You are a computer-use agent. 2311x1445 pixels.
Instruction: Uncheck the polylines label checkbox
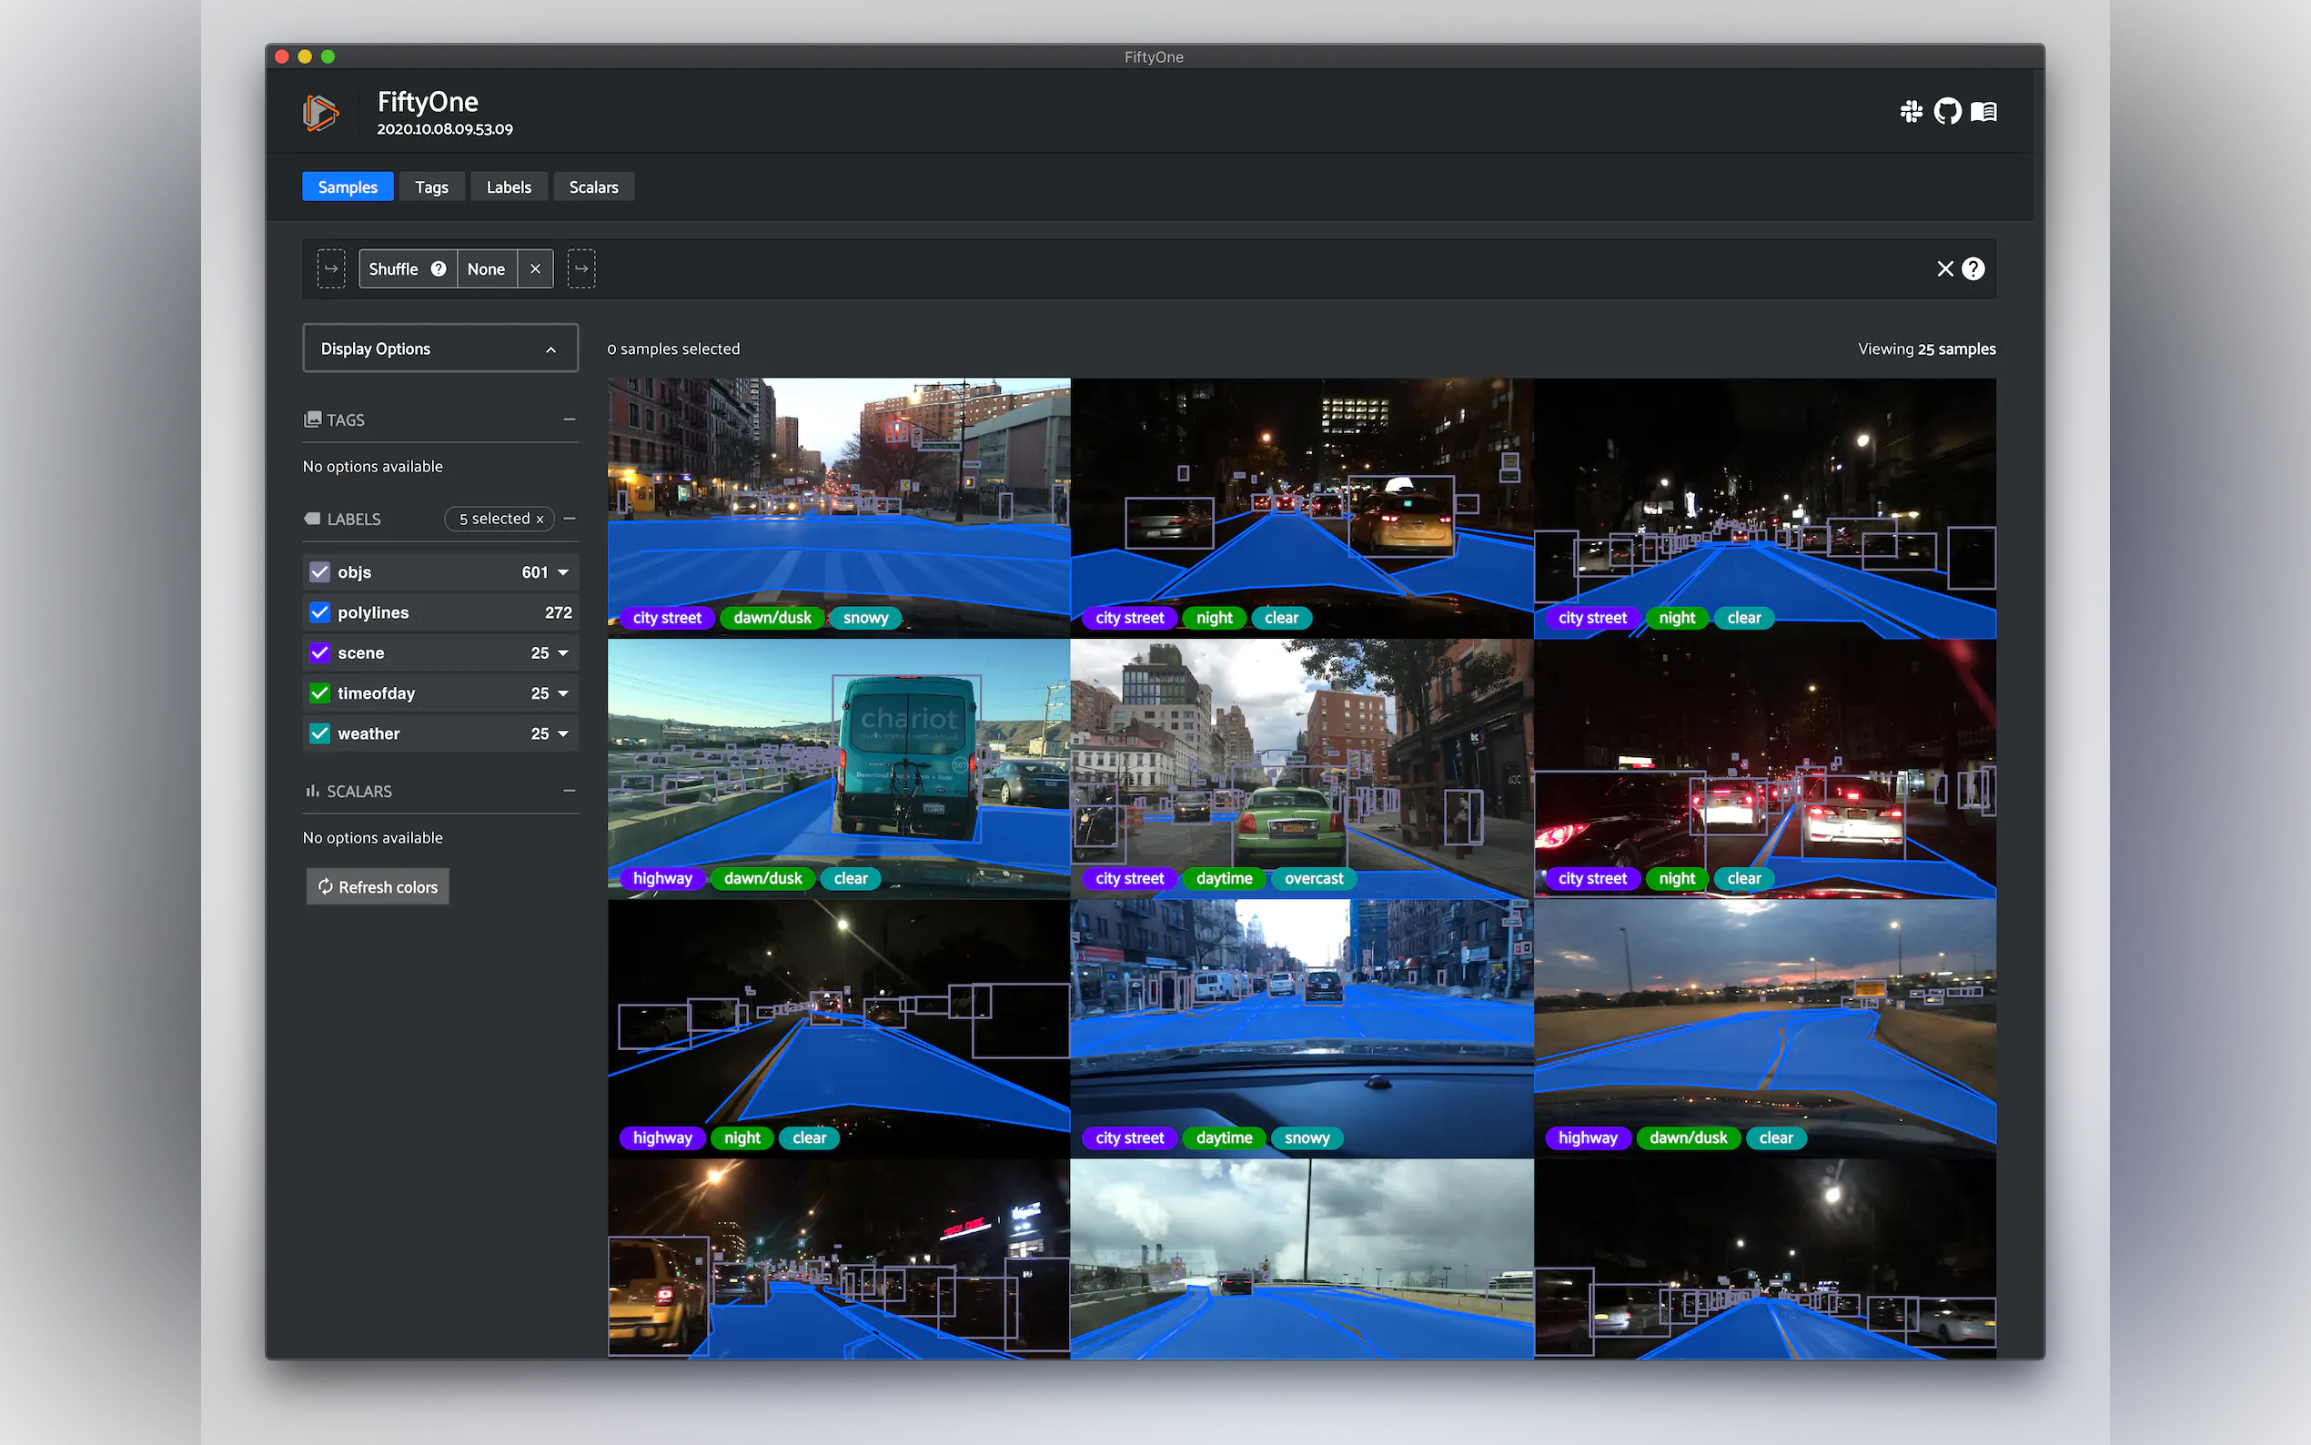tap(320, 612)
